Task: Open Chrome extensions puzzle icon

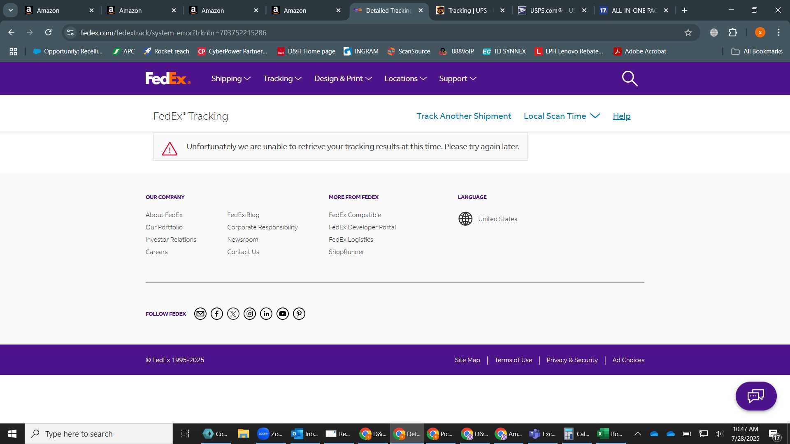Action: tap(733, 32)
